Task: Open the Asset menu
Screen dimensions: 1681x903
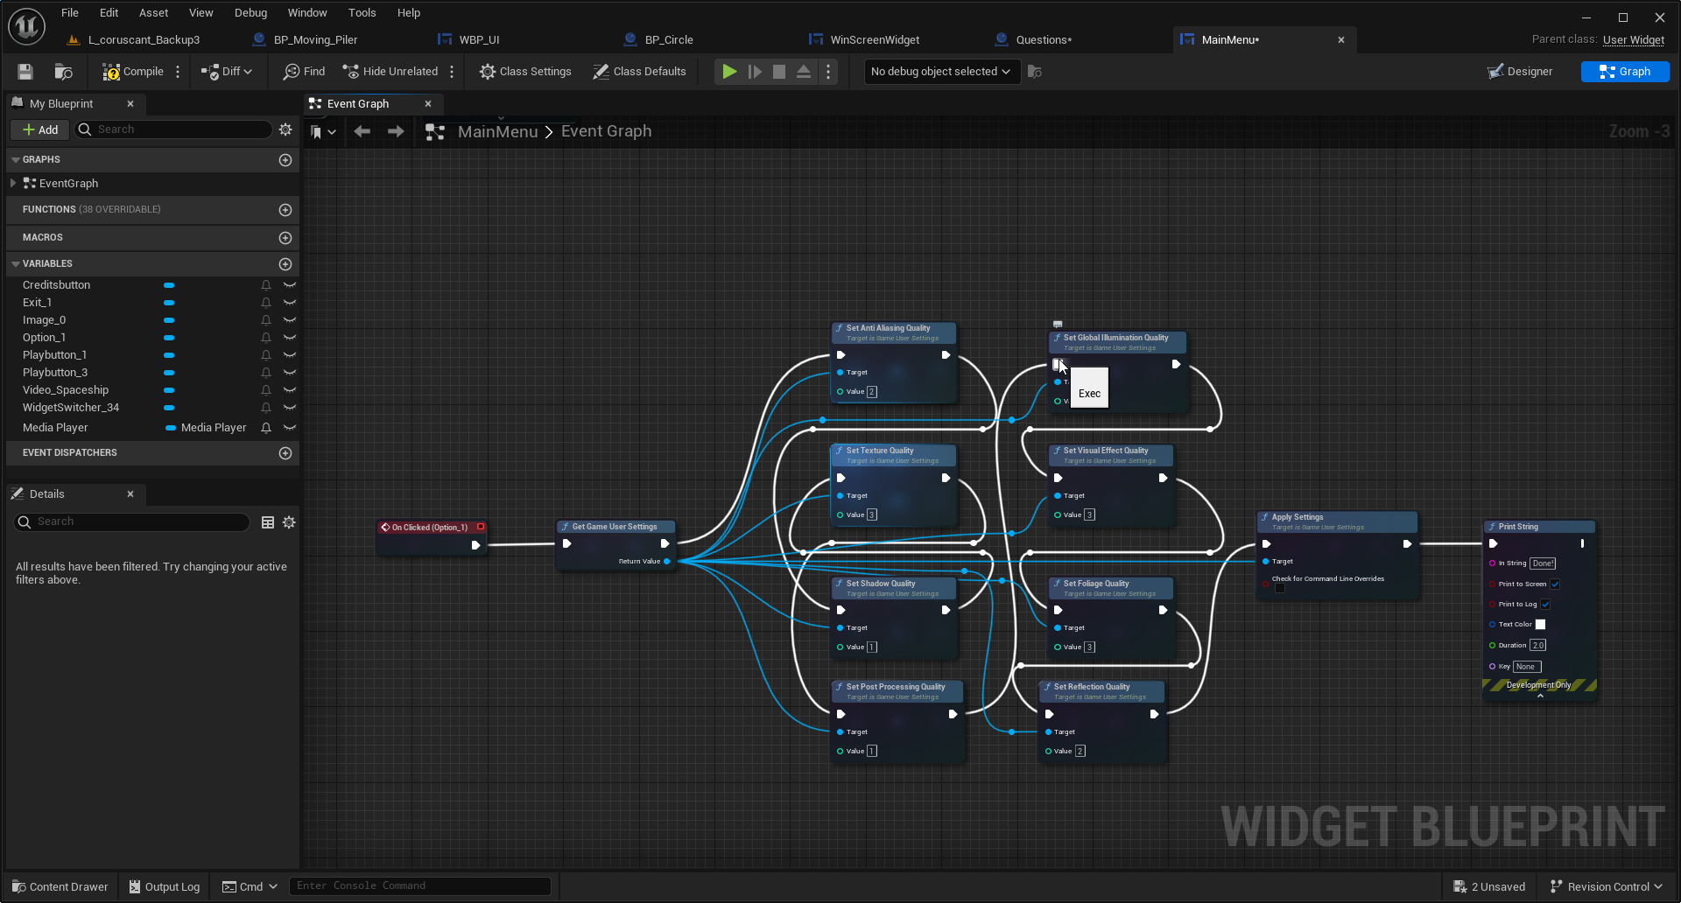Action: point(153,13)
